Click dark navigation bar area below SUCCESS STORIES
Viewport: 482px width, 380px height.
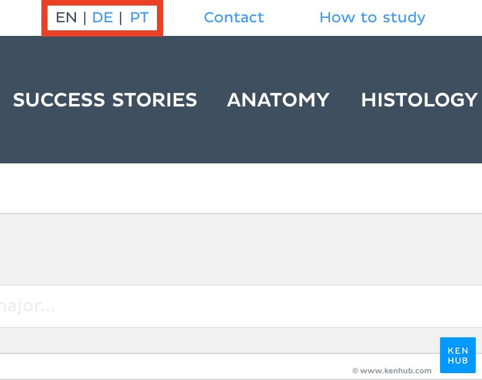pyautogui.click(x=105, y=139)
